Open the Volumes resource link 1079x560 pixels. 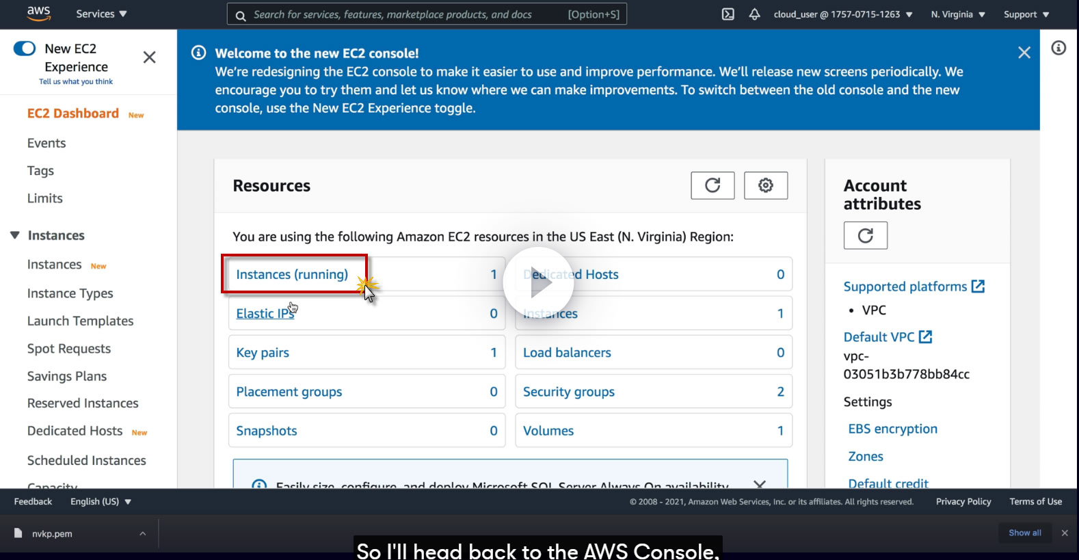click(x=548, y=431)
